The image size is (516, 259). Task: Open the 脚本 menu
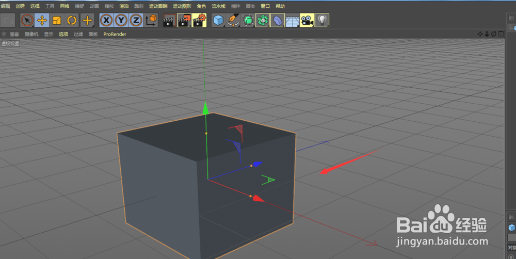(x=250, y=6)
